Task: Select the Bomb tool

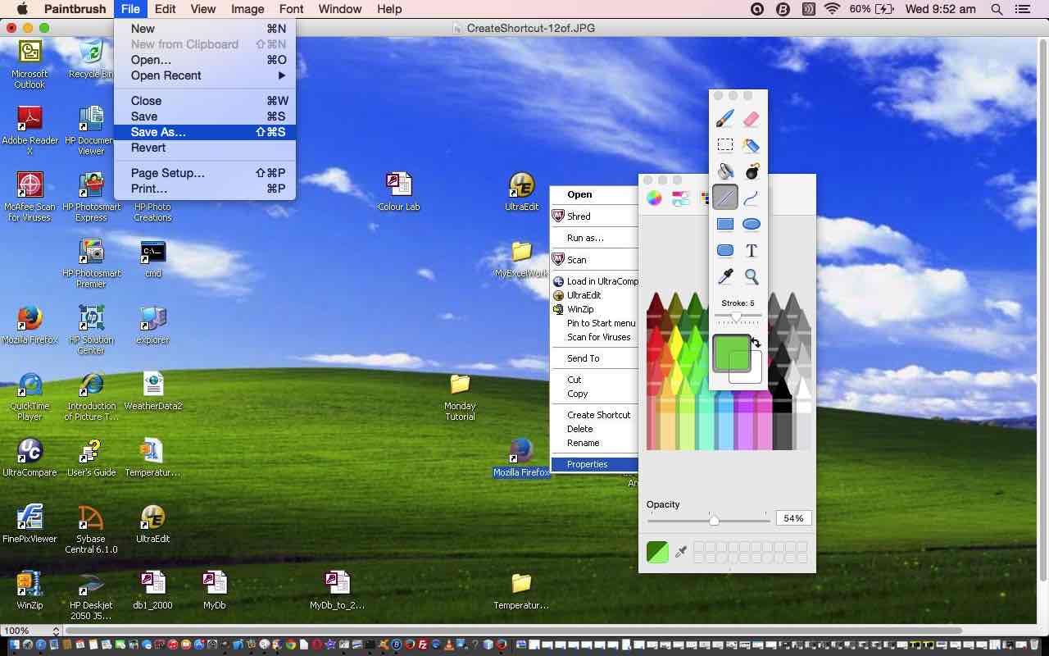Action: tap(751, 171)
